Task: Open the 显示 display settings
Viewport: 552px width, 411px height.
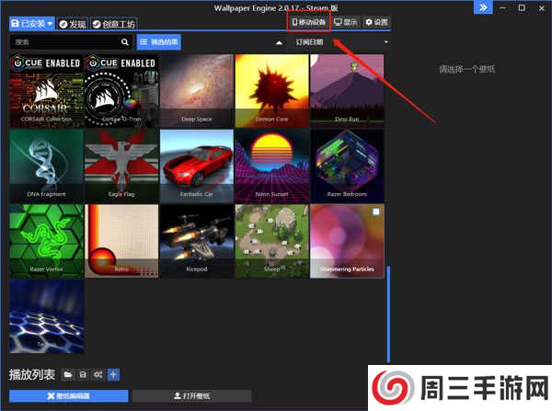Action: click(346, 21)
